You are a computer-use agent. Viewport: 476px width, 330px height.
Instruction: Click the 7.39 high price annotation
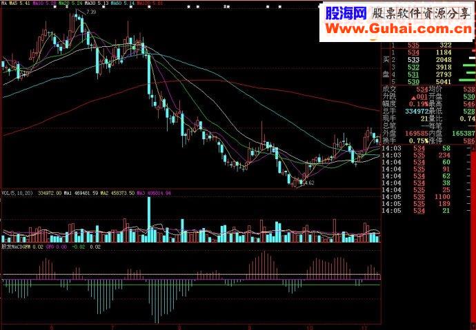[x=91, y=12]
